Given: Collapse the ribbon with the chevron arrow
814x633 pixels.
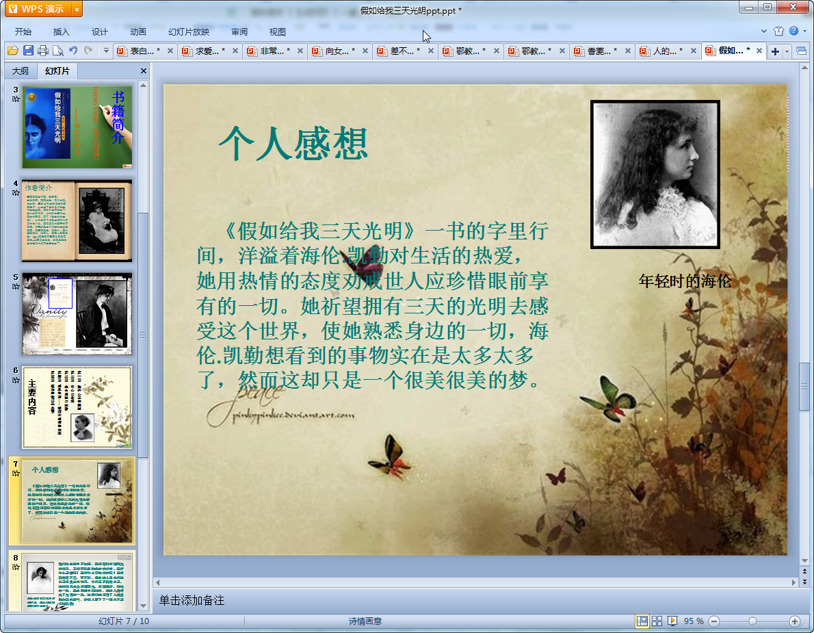Looking at the screenshot, I should 763,31.
